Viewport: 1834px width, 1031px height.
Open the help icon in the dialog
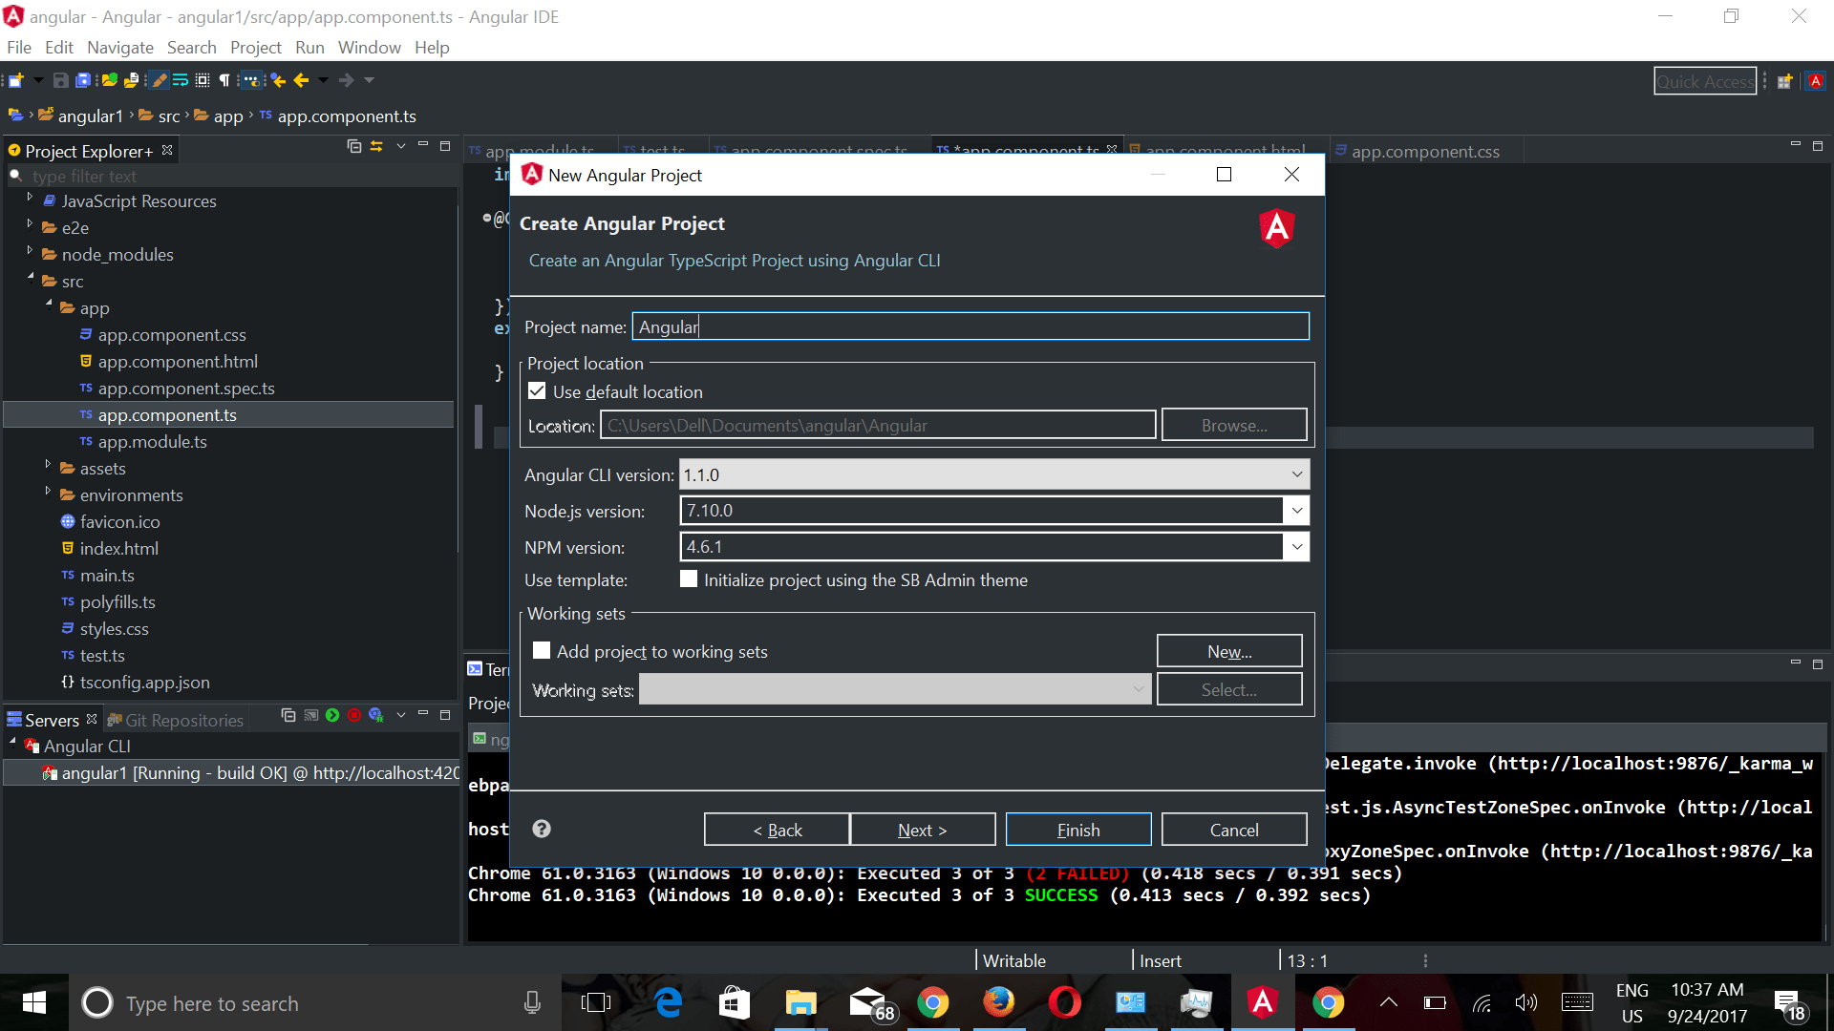[x=542, y=829]
